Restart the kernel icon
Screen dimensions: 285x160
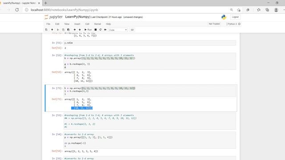(x=100, y=30)
